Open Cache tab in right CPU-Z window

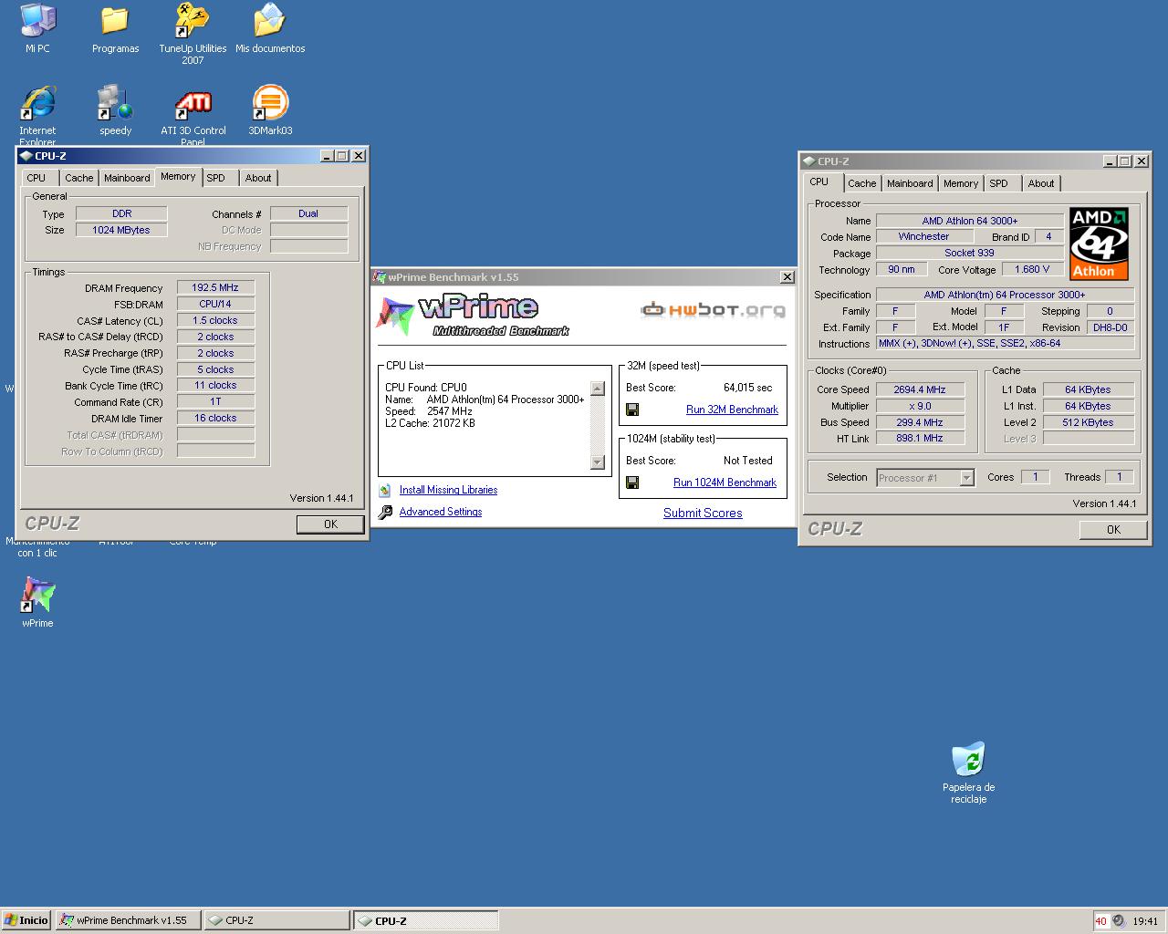(x=861, y=183)
